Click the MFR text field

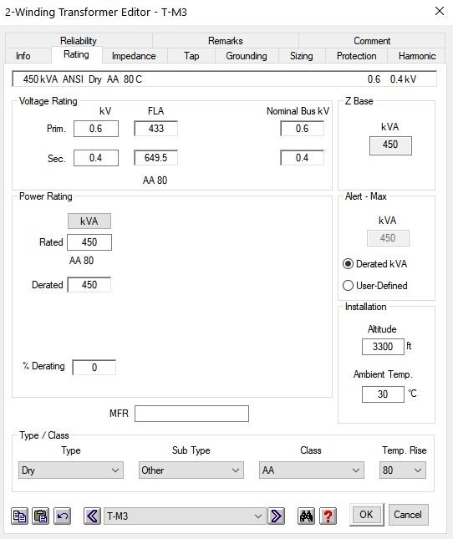(191, 414)
